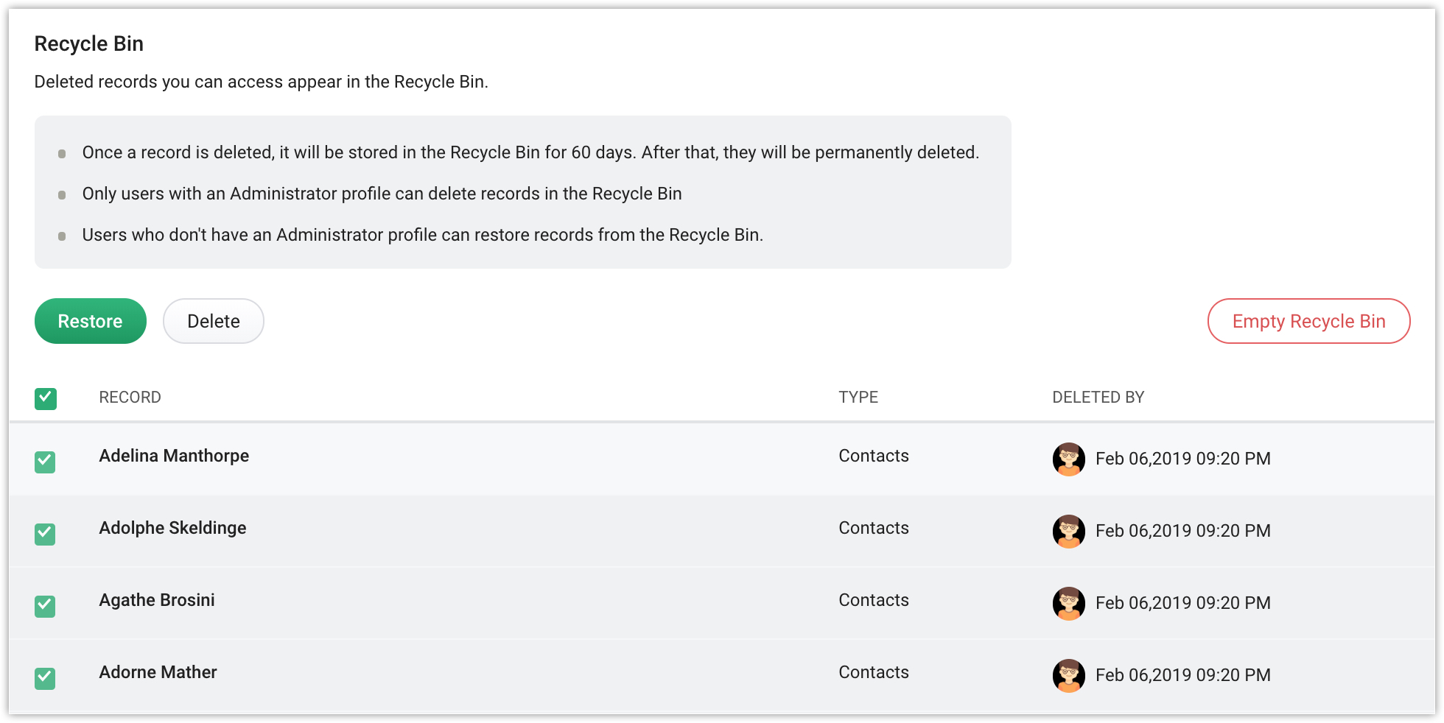Open the Agathe Brosini record
Screen dimensions: 1444x723
pos(157,600)
